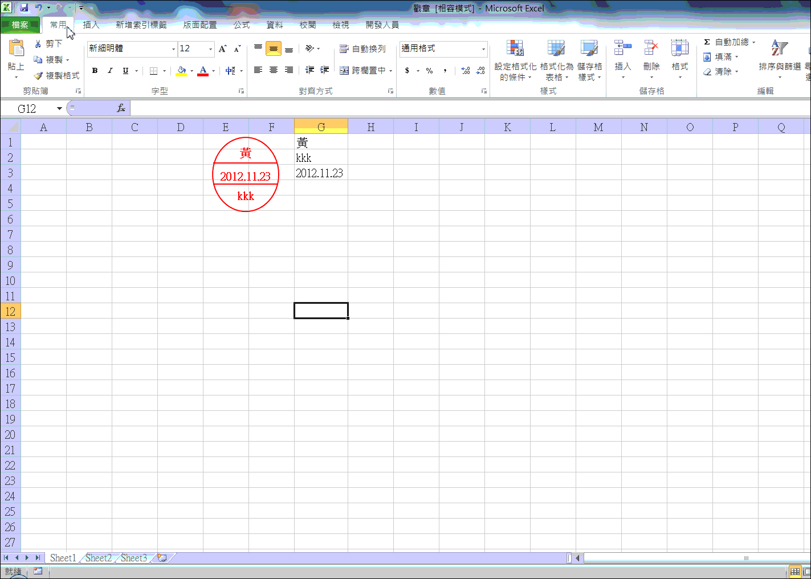Open AutoSum (自動加總) dropdown arrow
This screenshot has width=811, height=579.
click(x=753, y=42)
